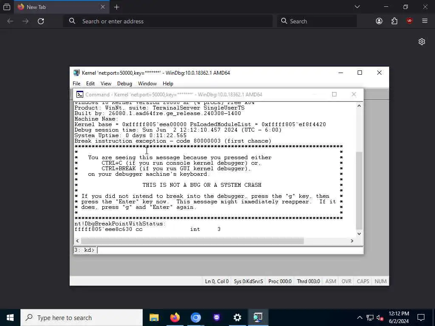Image resolution: width=435 pixels, height=326 pixels.
Task: Click 'THIS IS NOT A BUG OR A SYSTEM CRASH' text
Action: coord(202,185)
